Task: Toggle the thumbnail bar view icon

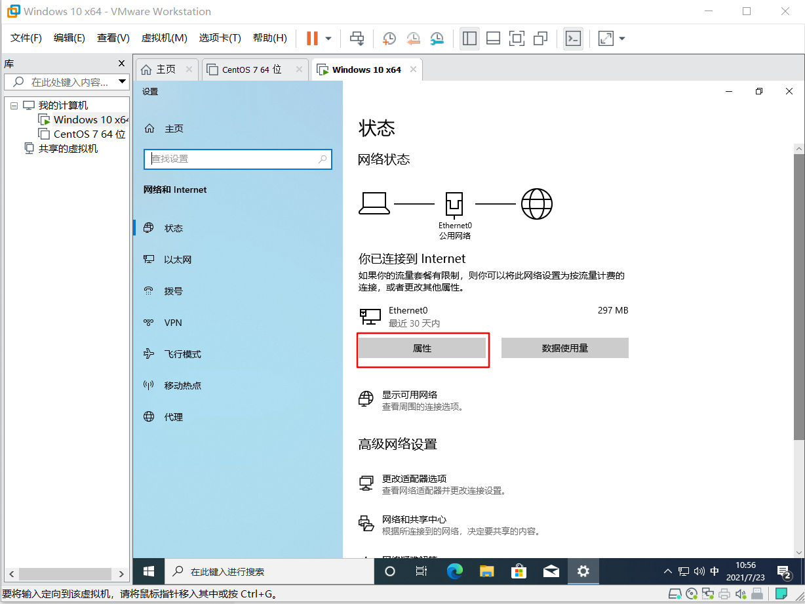Action: [493, 38]
